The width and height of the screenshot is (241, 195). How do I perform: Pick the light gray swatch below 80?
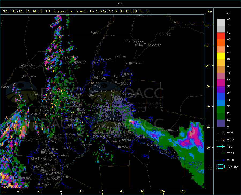tap(221, 23)
